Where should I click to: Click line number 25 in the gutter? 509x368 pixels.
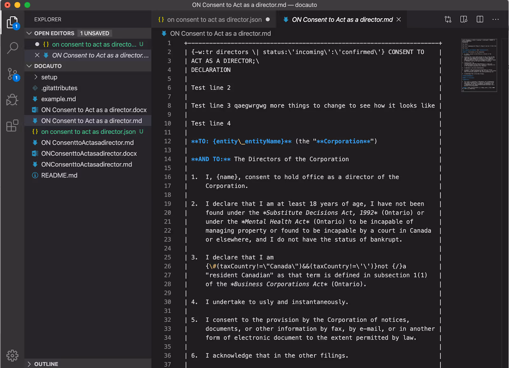coord(168,257)
